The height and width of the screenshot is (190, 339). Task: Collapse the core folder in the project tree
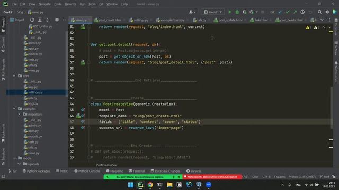tap(14, 76)
